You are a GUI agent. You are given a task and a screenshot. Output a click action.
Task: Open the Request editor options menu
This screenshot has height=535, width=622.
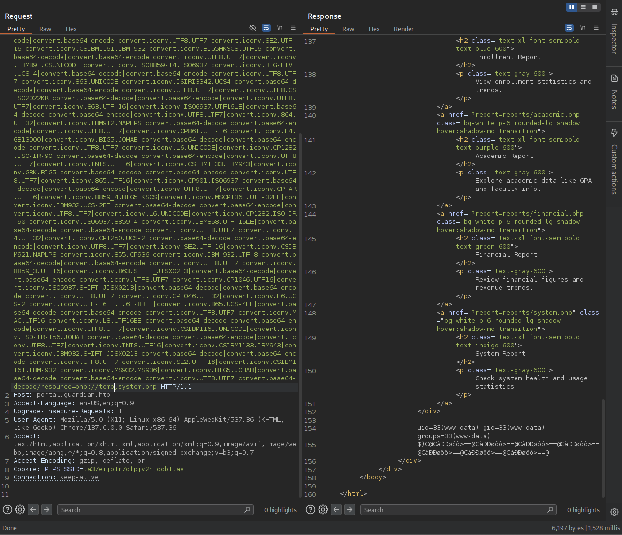[x=293, y=28]
